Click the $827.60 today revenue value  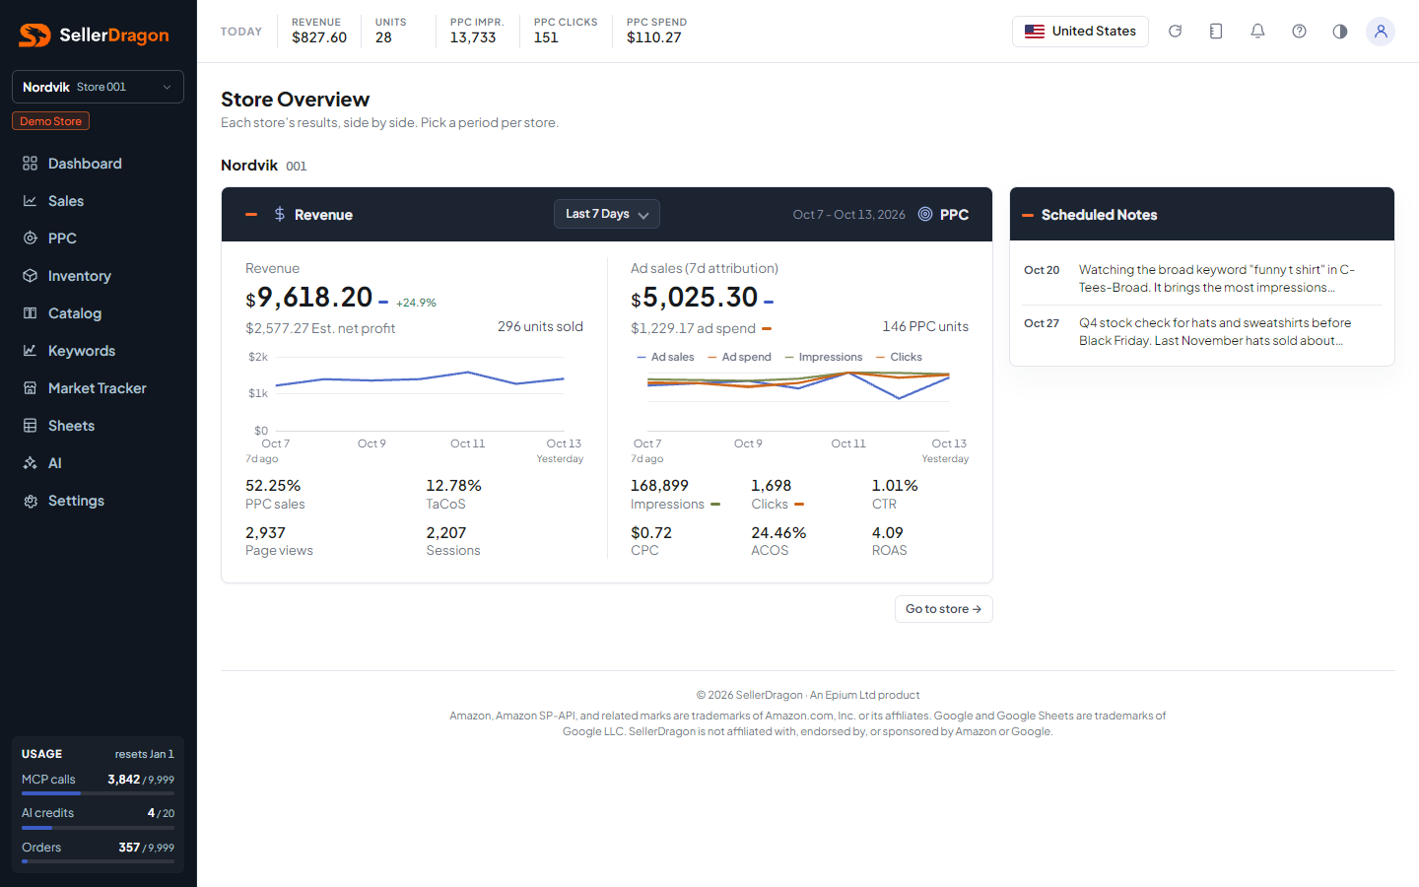(x=319, y=37)
